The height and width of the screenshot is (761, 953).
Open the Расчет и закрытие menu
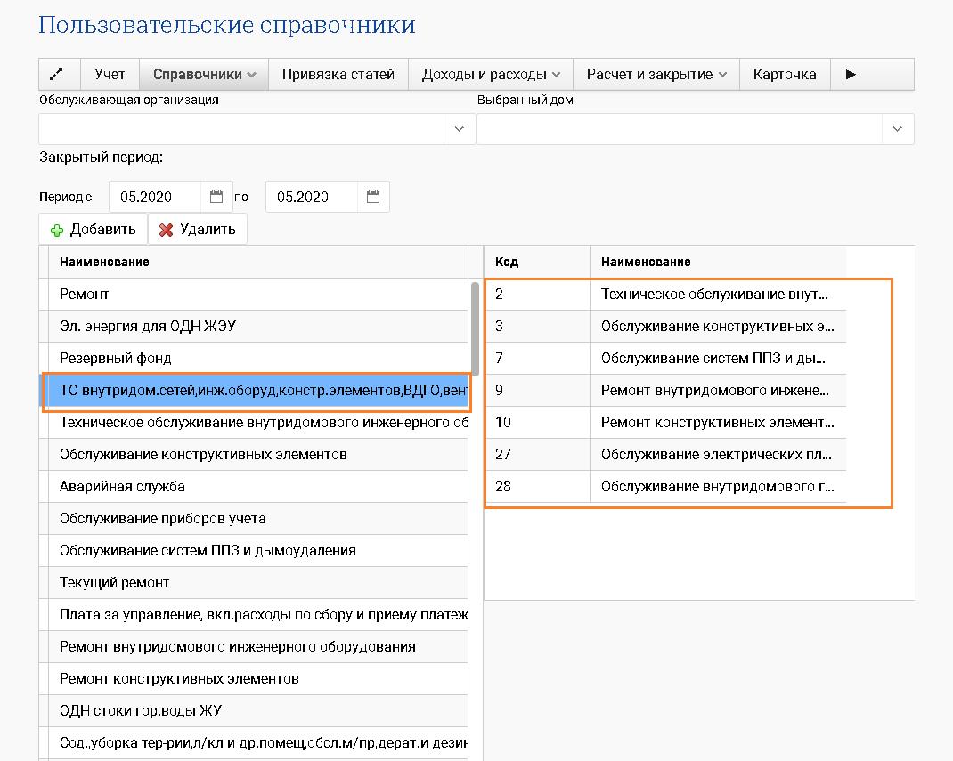tap(656, 75)
